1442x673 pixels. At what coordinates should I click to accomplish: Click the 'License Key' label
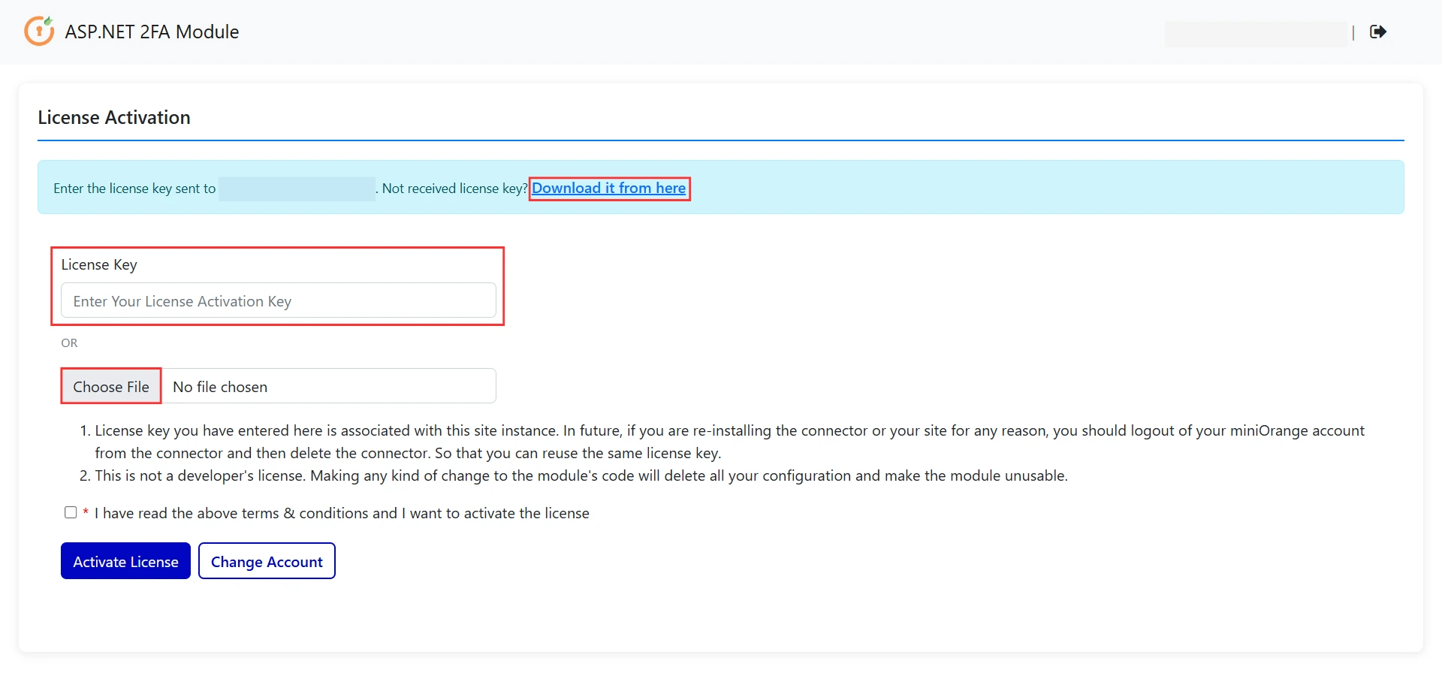pos(99,264)
